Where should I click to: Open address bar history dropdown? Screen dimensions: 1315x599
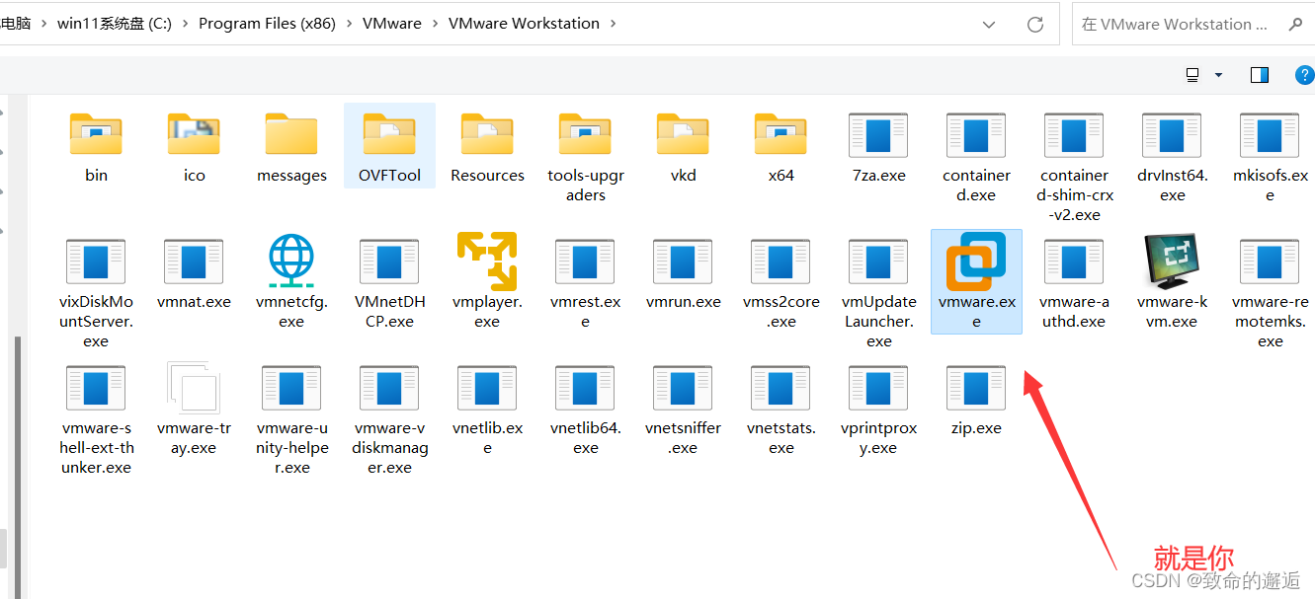pos(989,24)
